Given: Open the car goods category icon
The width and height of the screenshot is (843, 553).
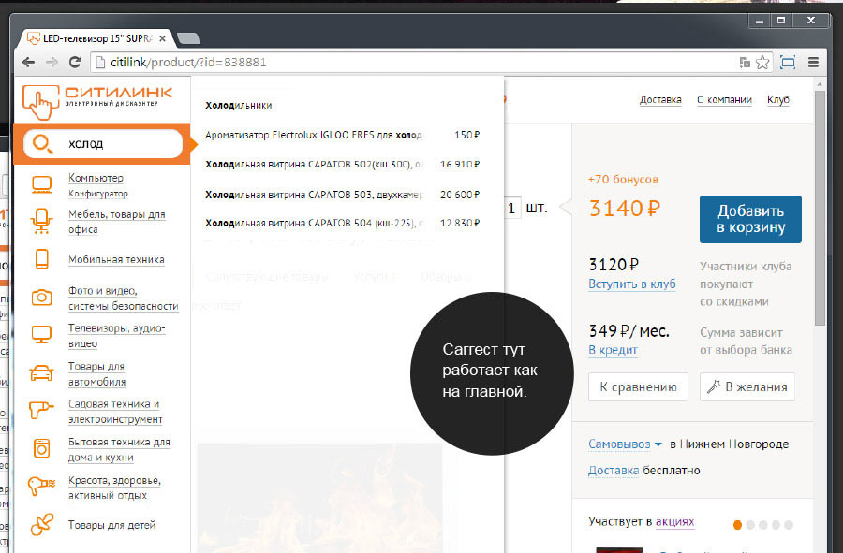Looking at the screenshot, I should pos(42,374).
